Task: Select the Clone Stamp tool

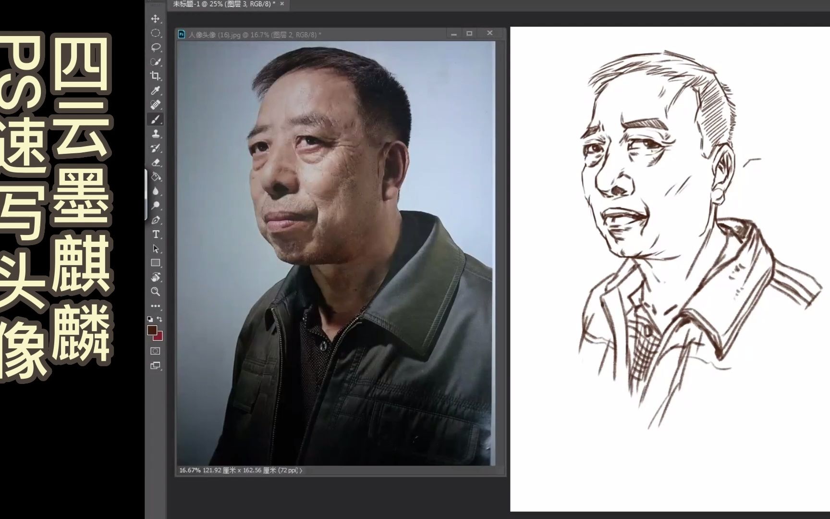Action: pyautogui.click(x=156, y=134)
